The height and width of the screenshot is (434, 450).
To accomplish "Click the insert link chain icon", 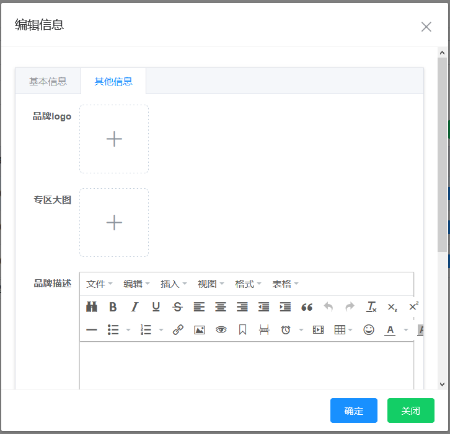I will pyautogui.click(x=178, y=330).
